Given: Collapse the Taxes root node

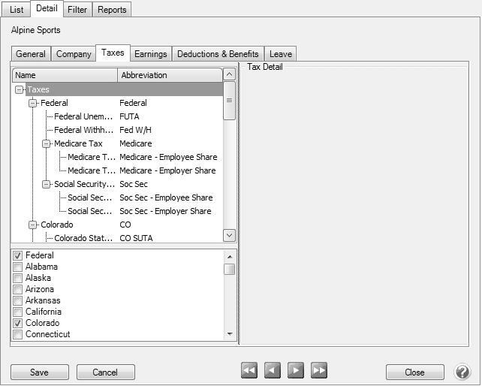Looking at the screenshot, I should [x=19, y=90].
